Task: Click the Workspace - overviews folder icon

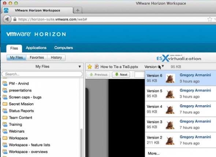Action: (x=5, y=152)
